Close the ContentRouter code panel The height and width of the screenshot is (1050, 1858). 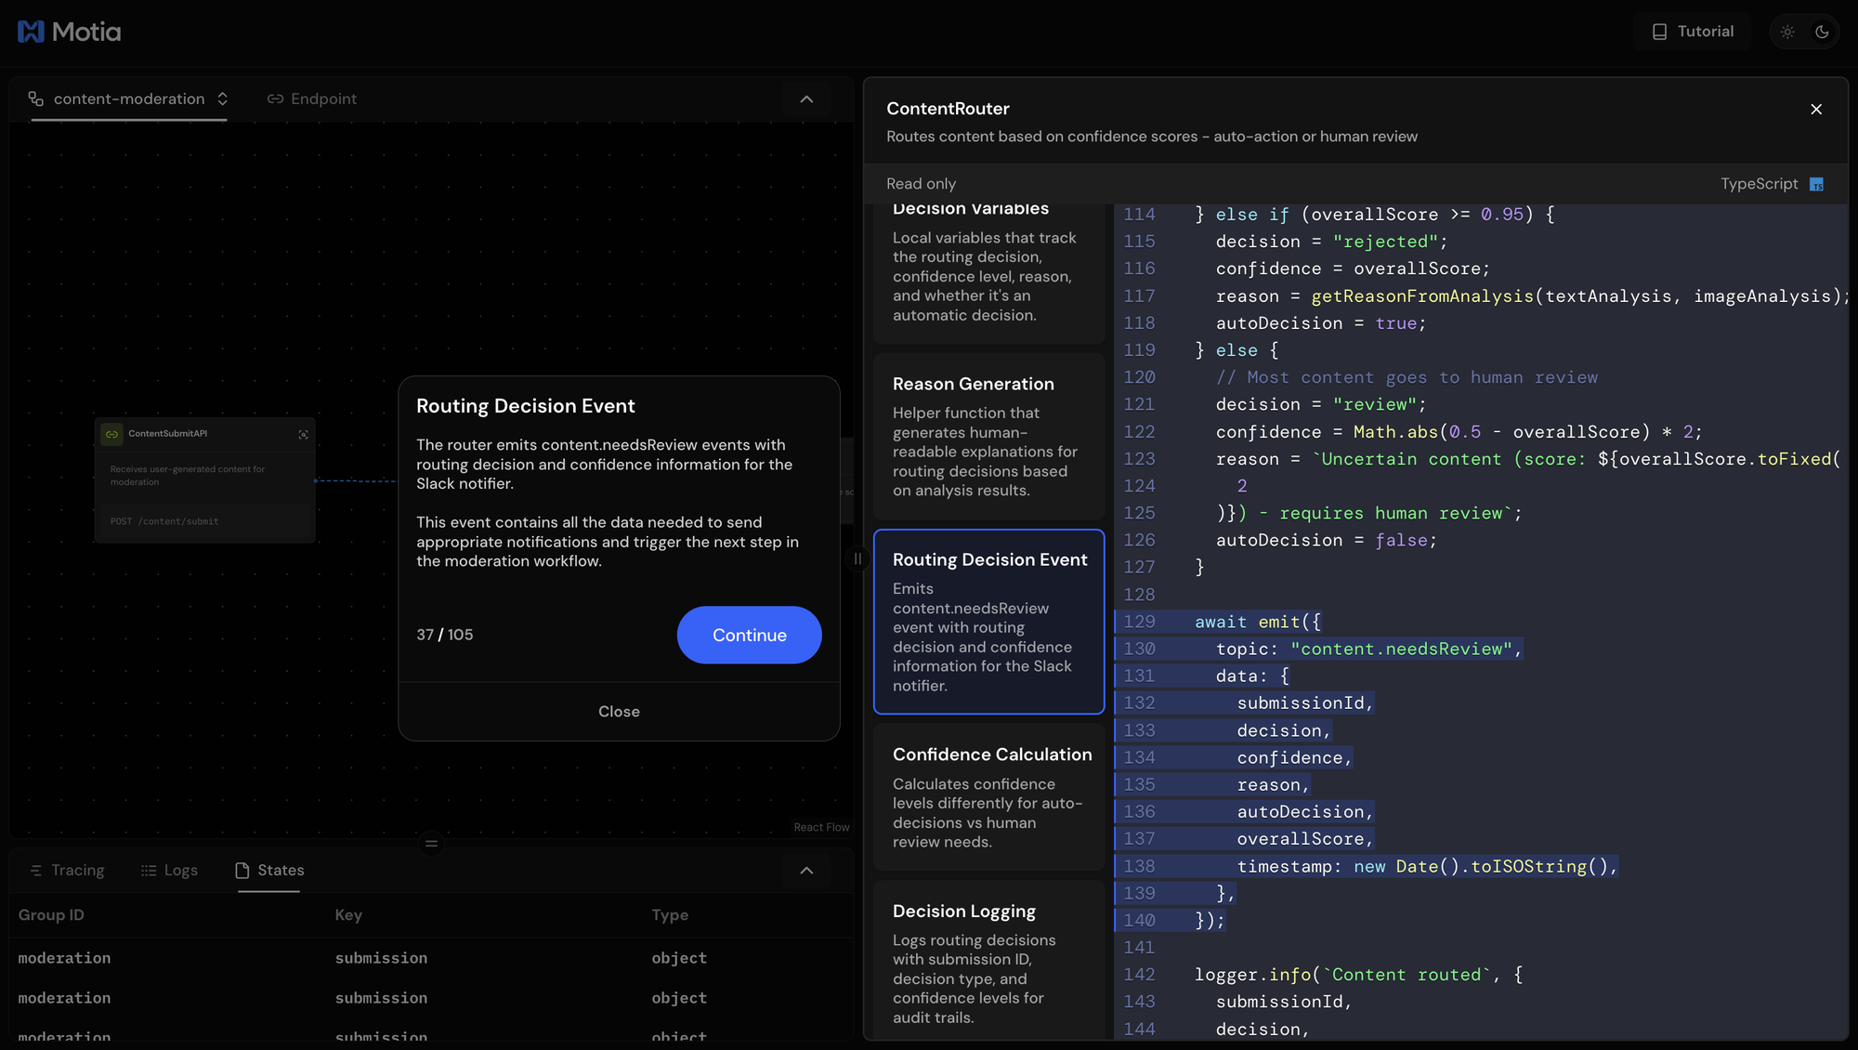click(1816, 110)
